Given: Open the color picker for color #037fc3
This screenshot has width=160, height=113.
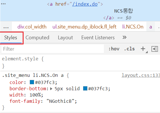Looking at the screenshot, I should tap(32, 82).
